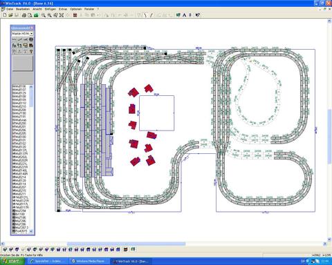Select the turntable symbol in the track palette

[31, 39]
